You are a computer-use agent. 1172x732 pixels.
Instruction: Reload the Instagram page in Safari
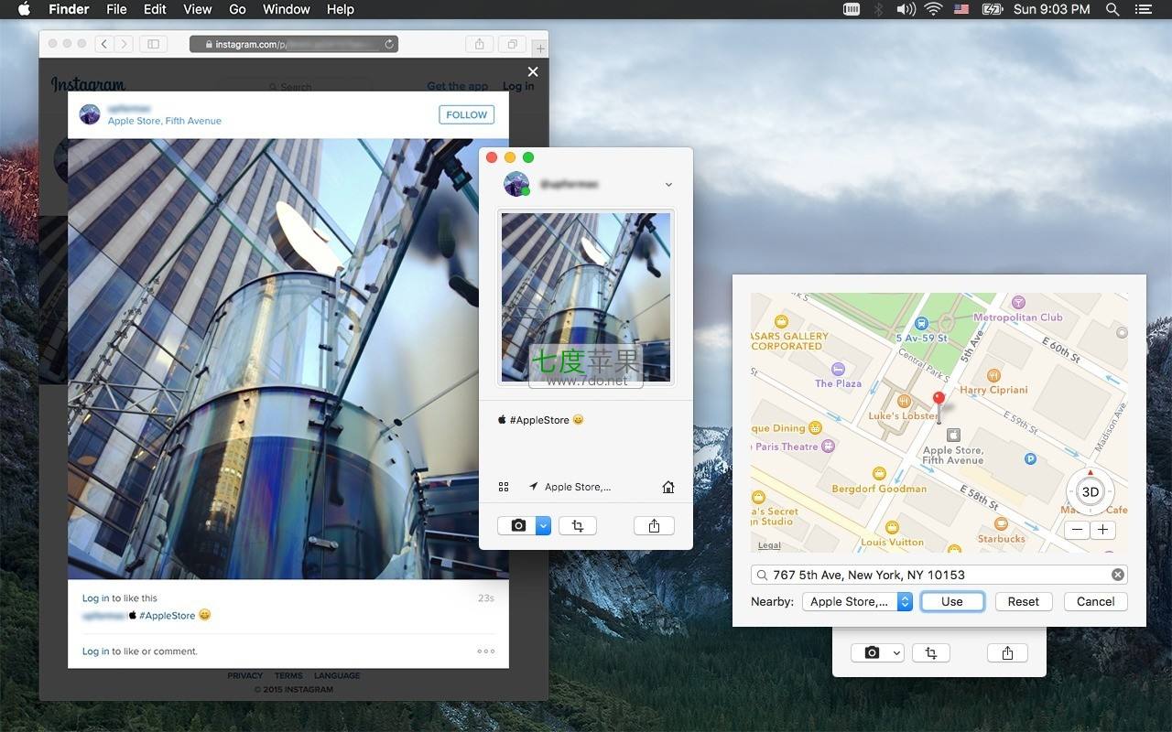click(389, 44)
